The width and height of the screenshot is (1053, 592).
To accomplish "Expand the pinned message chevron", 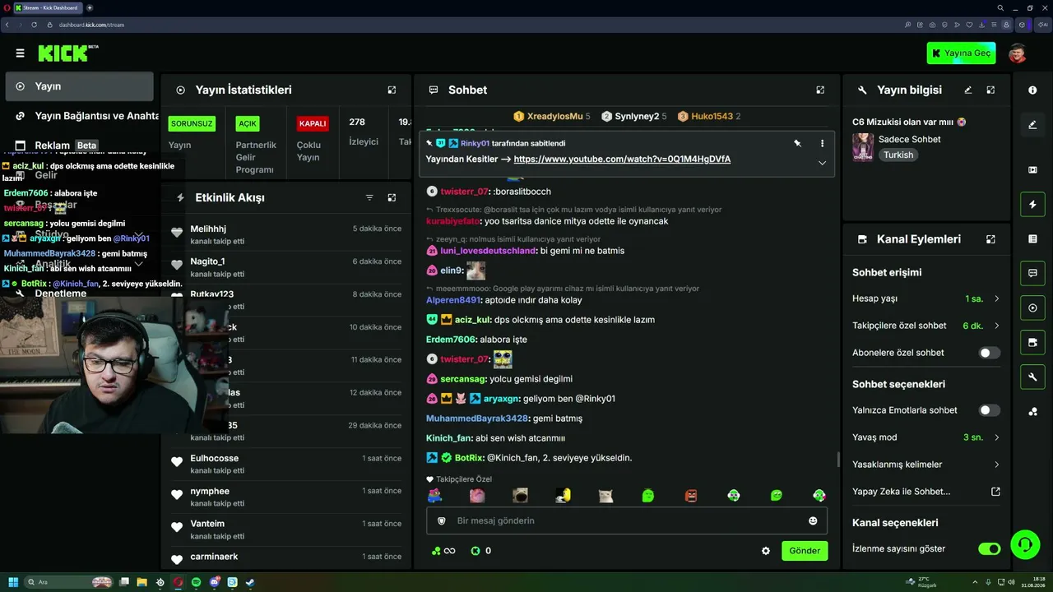I will click(x=822, y=163).
